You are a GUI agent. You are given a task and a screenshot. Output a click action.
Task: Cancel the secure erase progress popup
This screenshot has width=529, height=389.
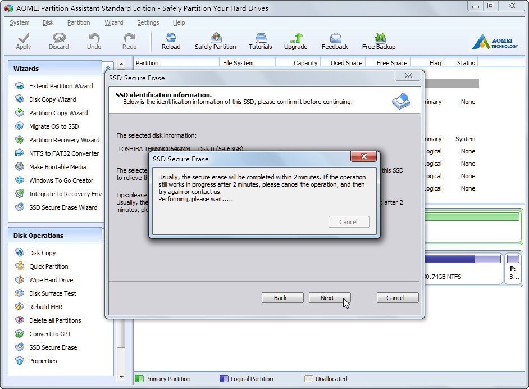coord(349,222)
